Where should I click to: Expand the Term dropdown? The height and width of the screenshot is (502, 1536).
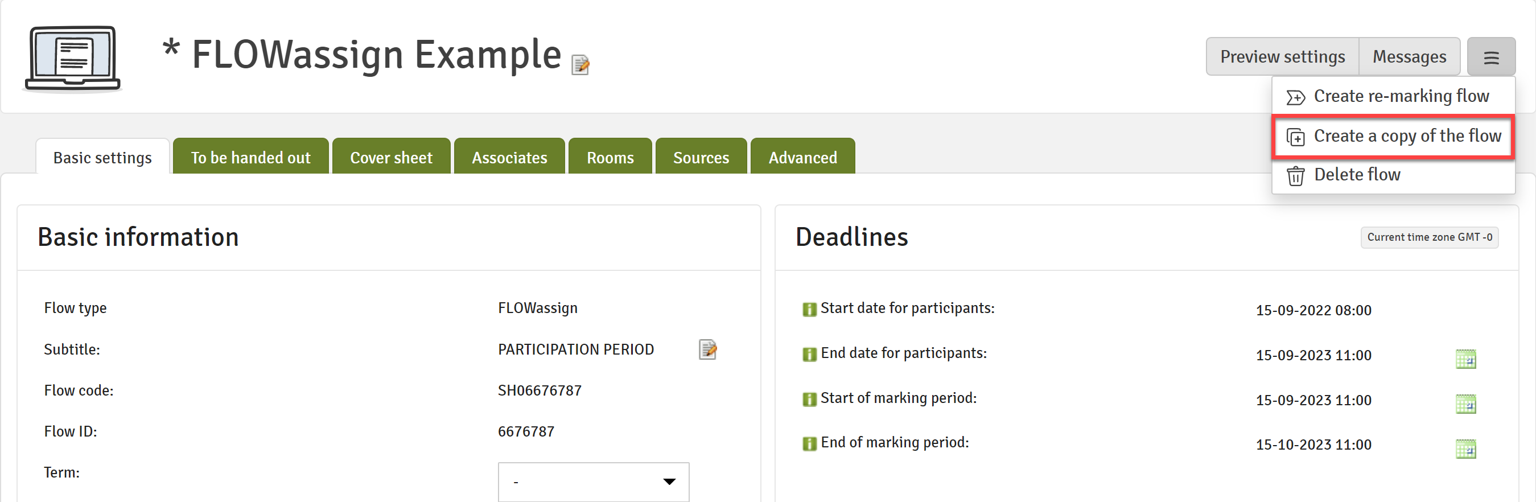click(594, 482)
